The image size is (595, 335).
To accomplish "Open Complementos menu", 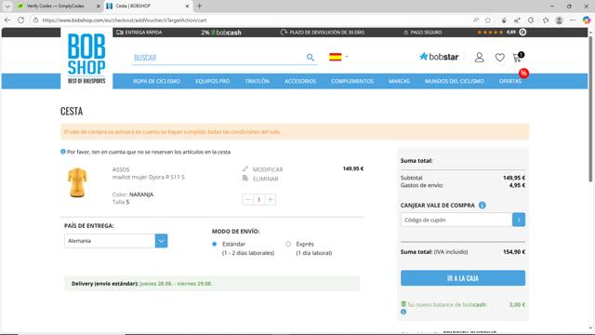I will click(352, 81).
